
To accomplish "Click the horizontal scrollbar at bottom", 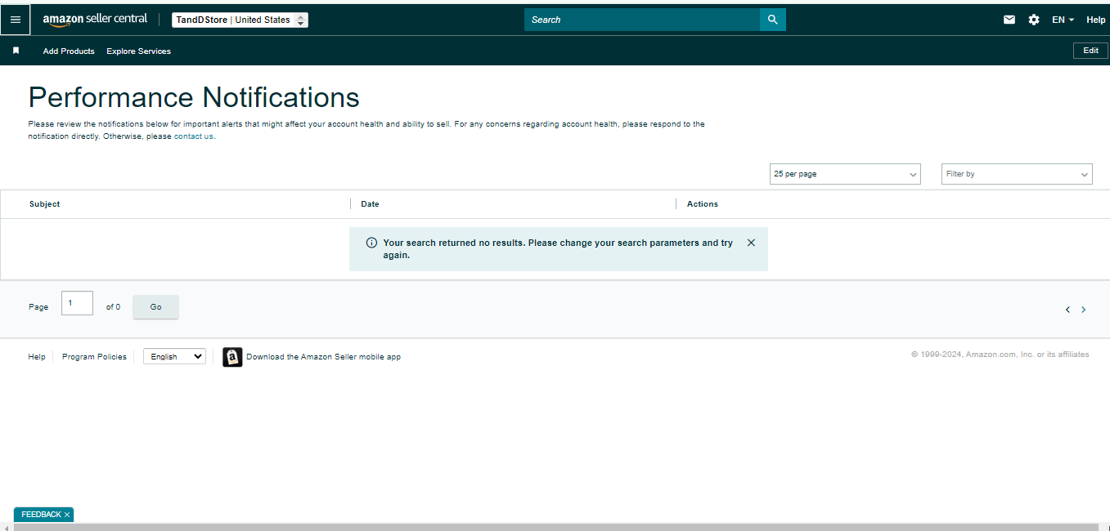I will (556, 527).
